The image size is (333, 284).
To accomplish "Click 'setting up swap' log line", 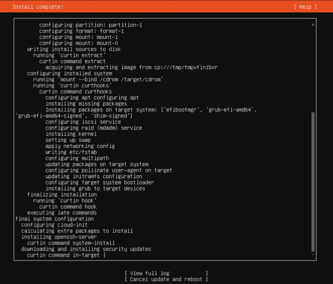I will (x=68, y=140).
